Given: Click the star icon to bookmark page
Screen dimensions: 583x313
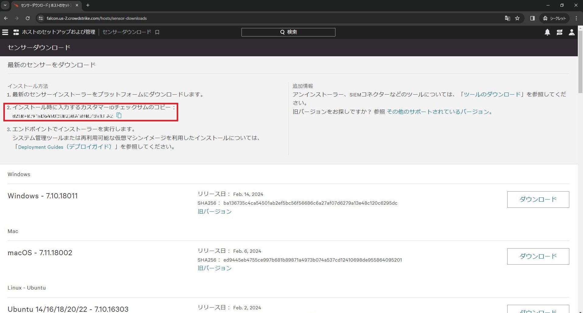Looking at the screenshot, I should point(517,18).
